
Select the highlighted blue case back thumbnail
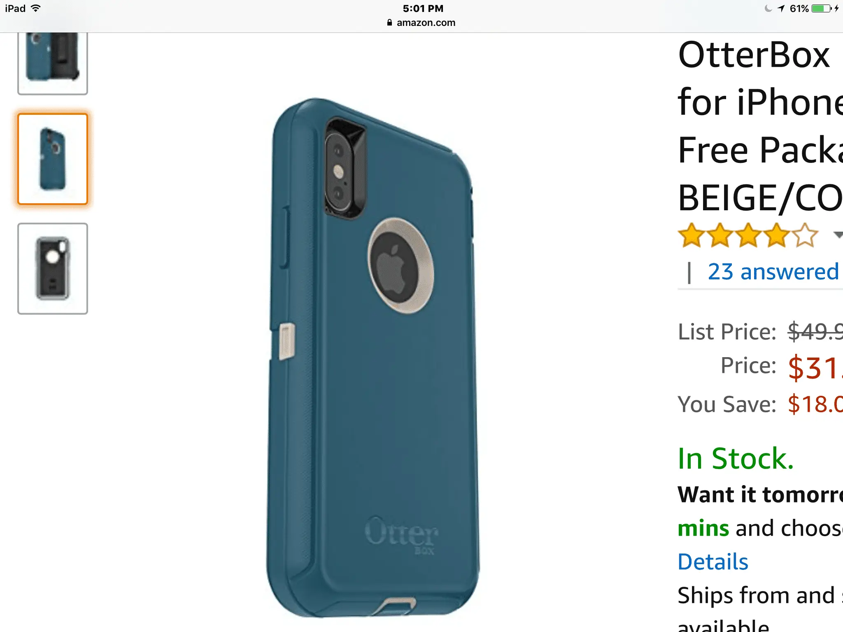(x=53, y=159)
